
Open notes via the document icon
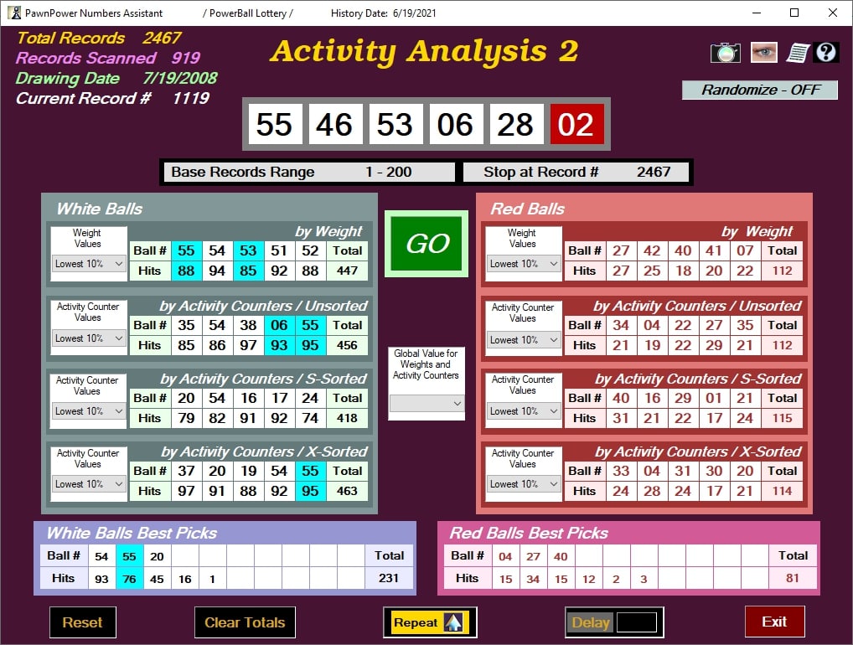[799, 52]
